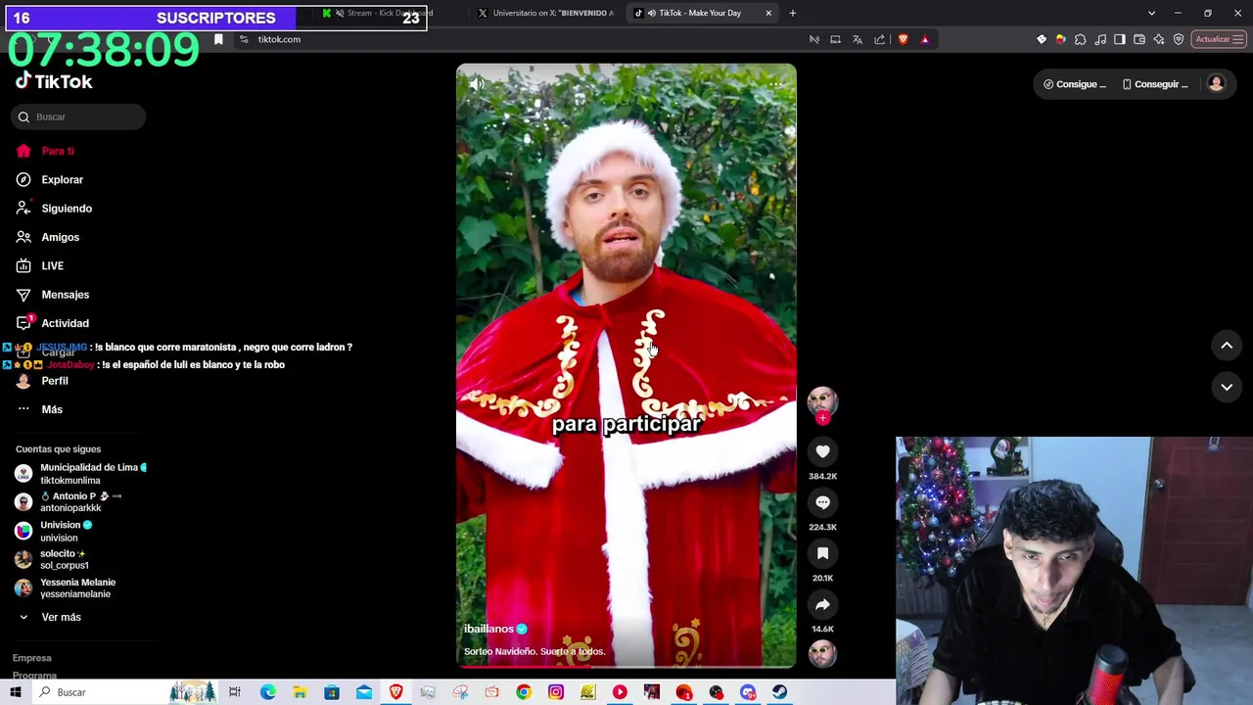Go to next video with down chevron
The height and width of the screenshot is (705, 1253).
1227,387
